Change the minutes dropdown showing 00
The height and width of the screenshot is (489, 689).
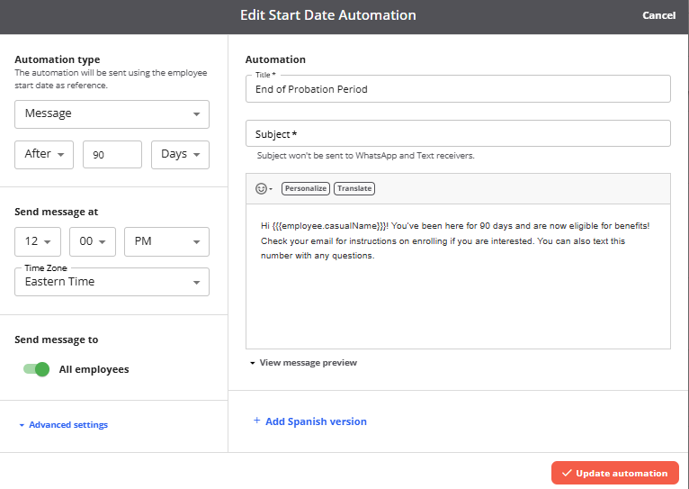(x=93, y=241)
